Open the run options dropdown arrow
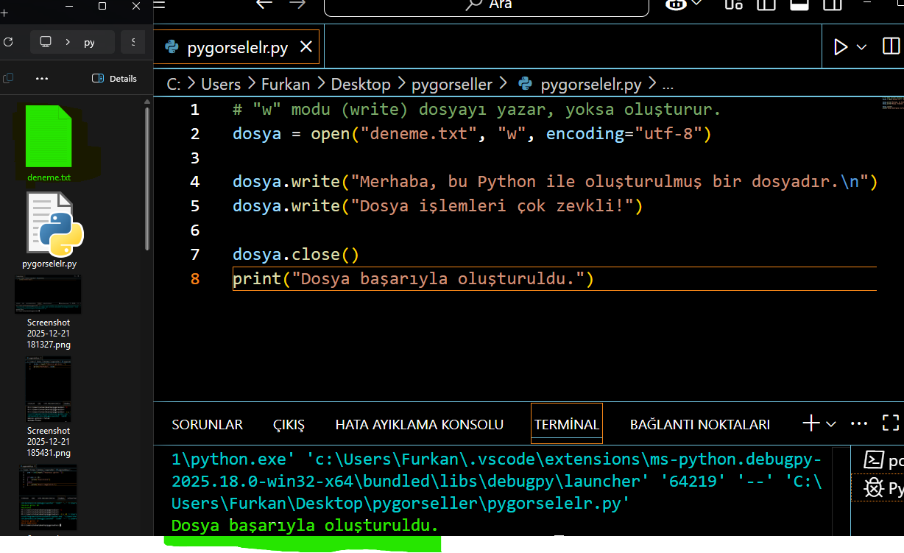Image resolution: width=904 pixels, height=553 pixels. tap(861, 47)
